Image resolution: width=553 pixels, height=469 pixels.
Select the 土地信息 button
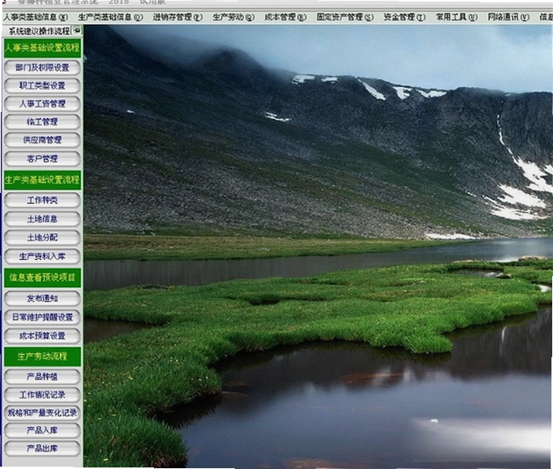(x=42, y=219)
